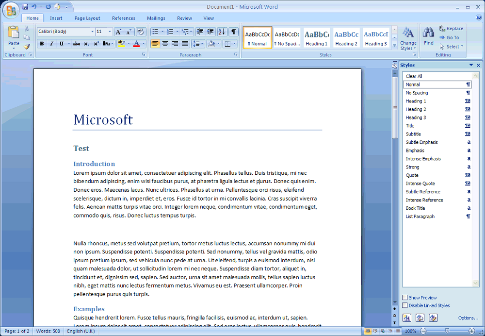This screenshot has width=485, height=336.
Task: Cut selection with scissors icon
Action: [x=27, y=29]
